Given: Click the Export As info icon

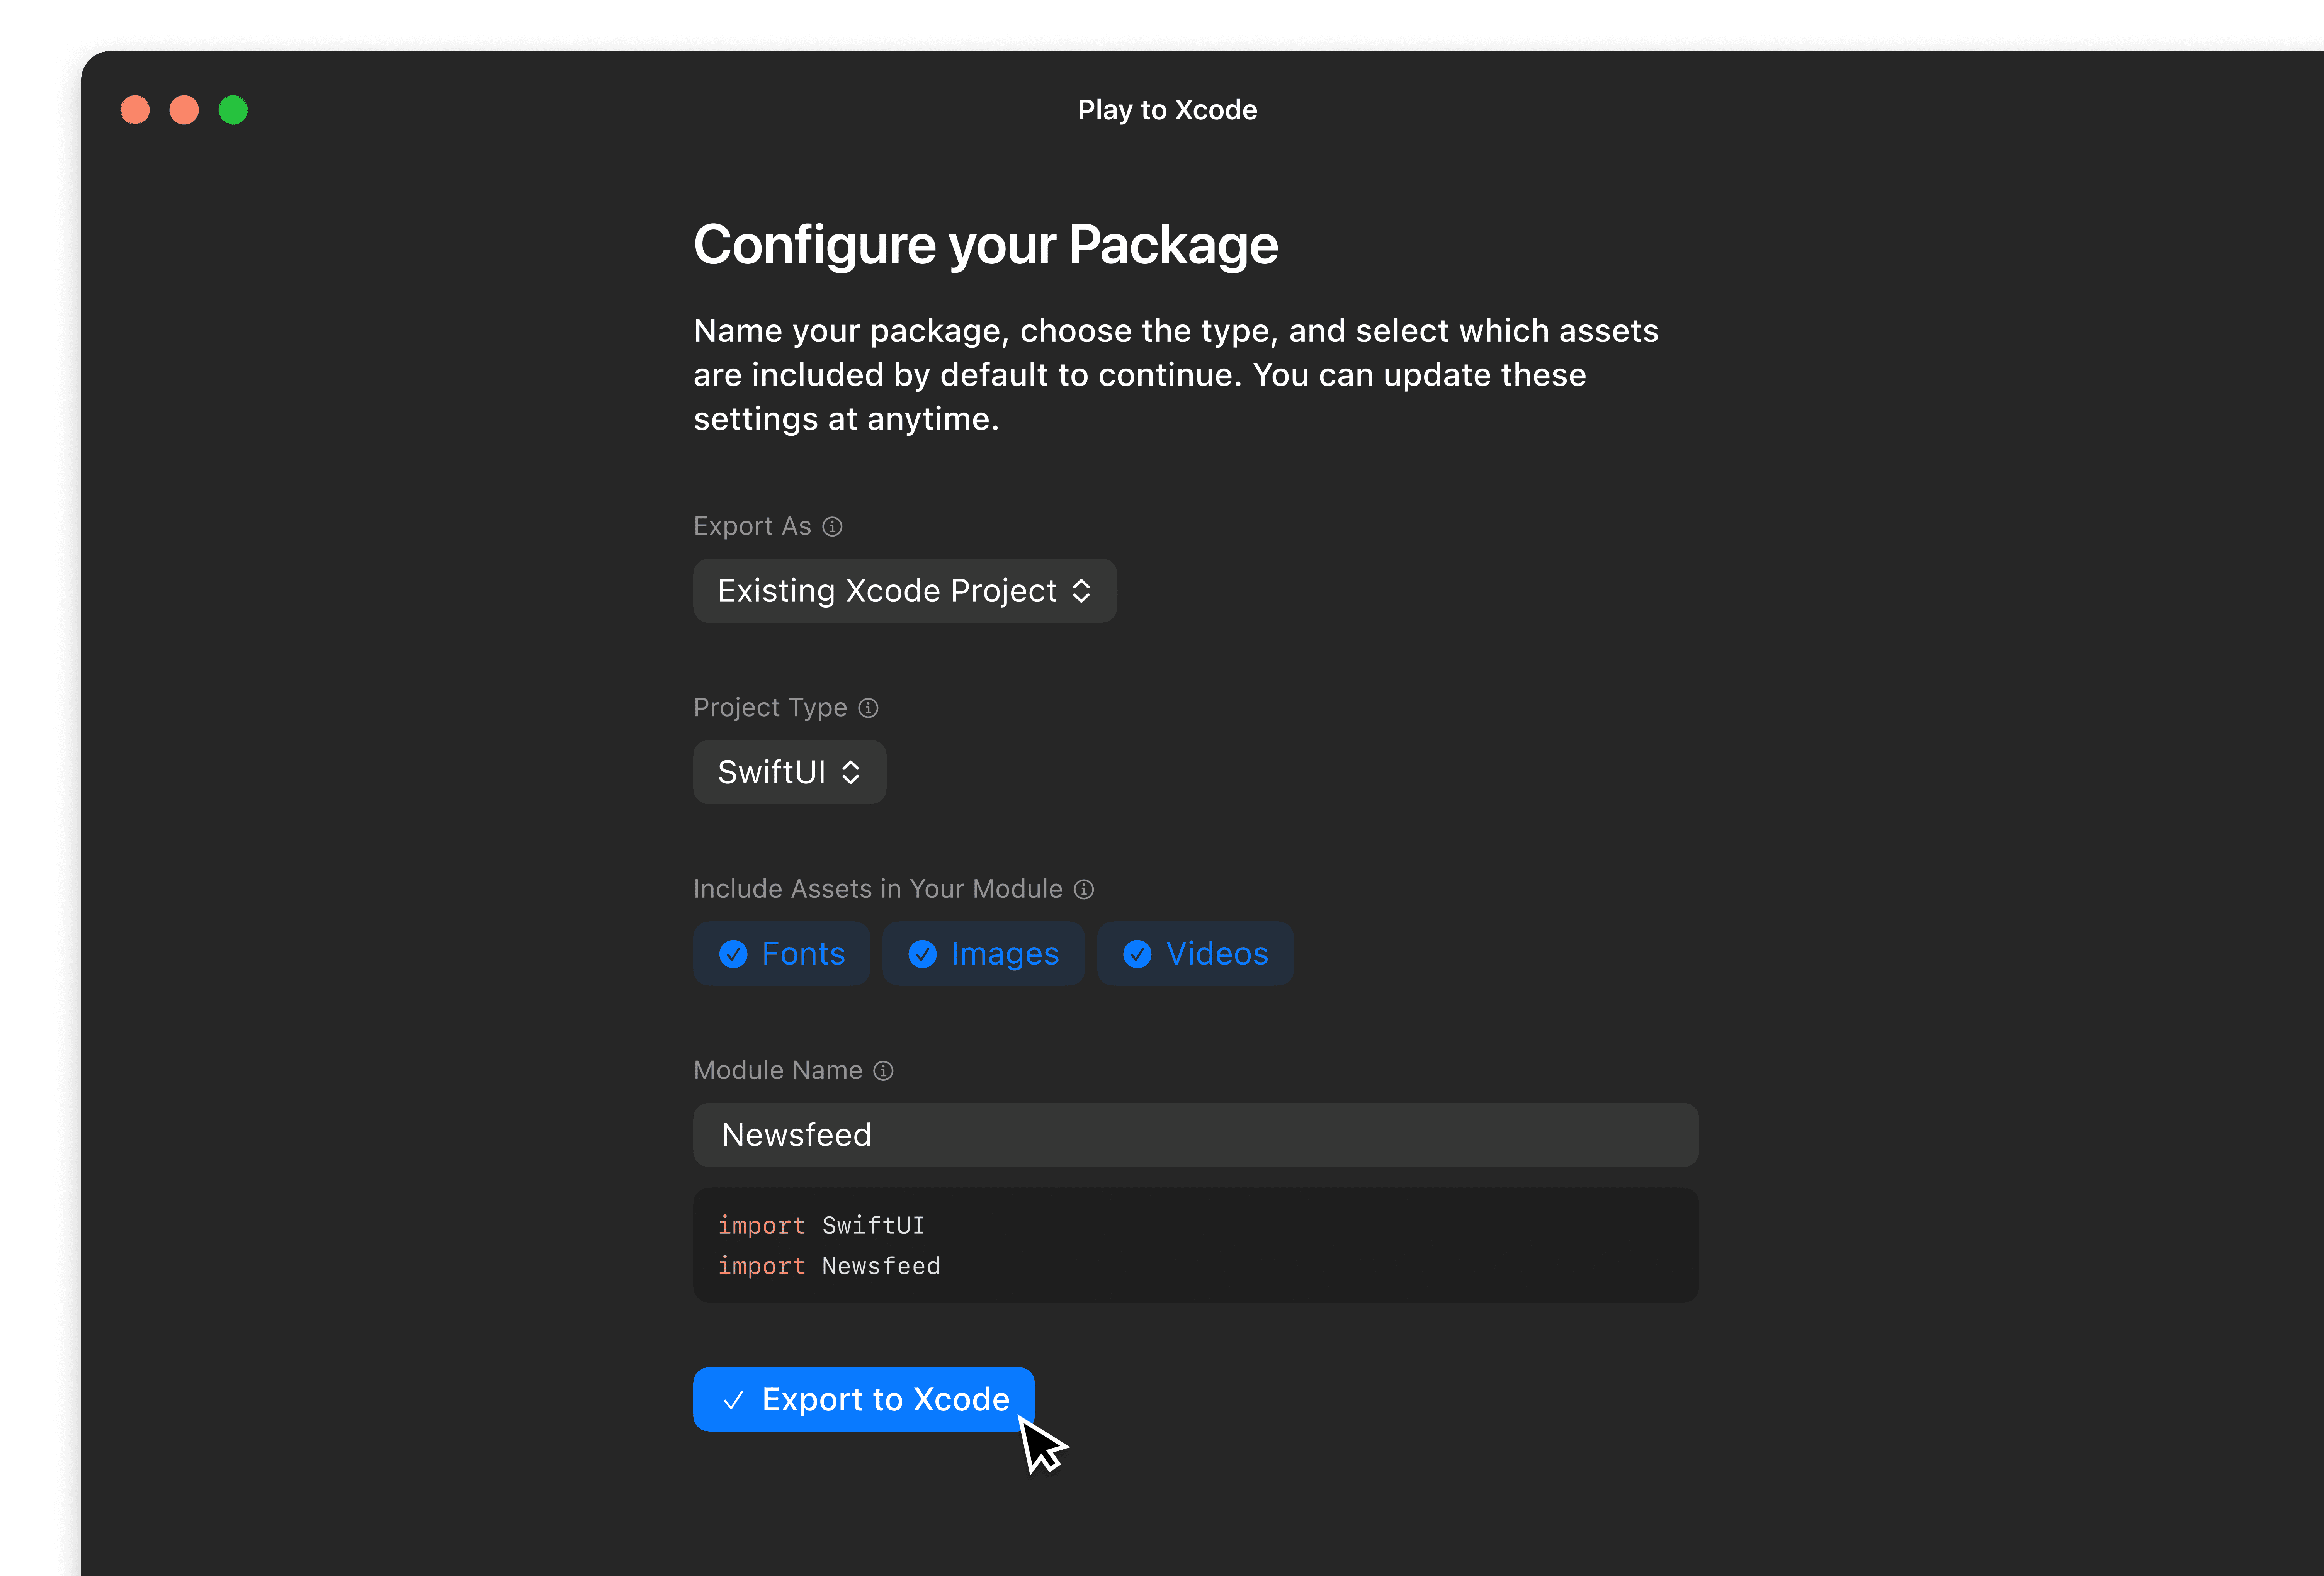Looking at the screenshot, I should point(832,526).
